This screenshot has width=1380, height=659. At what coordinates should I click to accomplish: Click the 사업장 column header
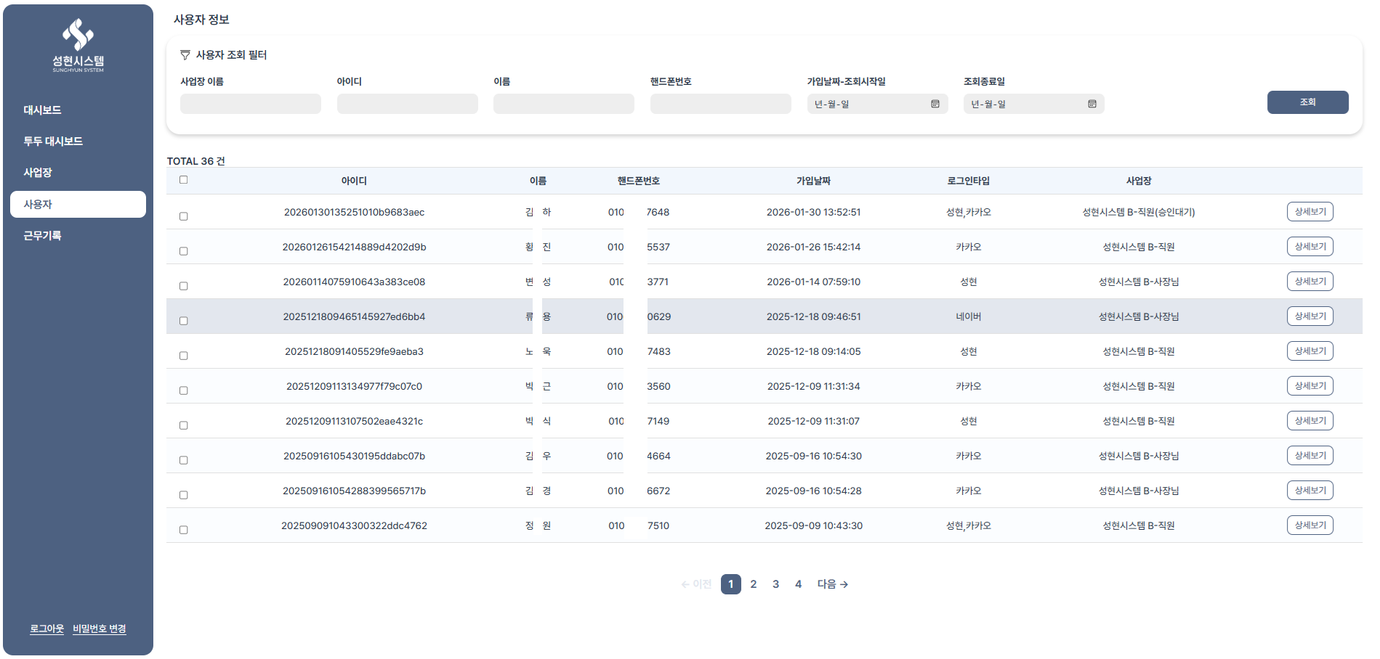click(1139, 181)
